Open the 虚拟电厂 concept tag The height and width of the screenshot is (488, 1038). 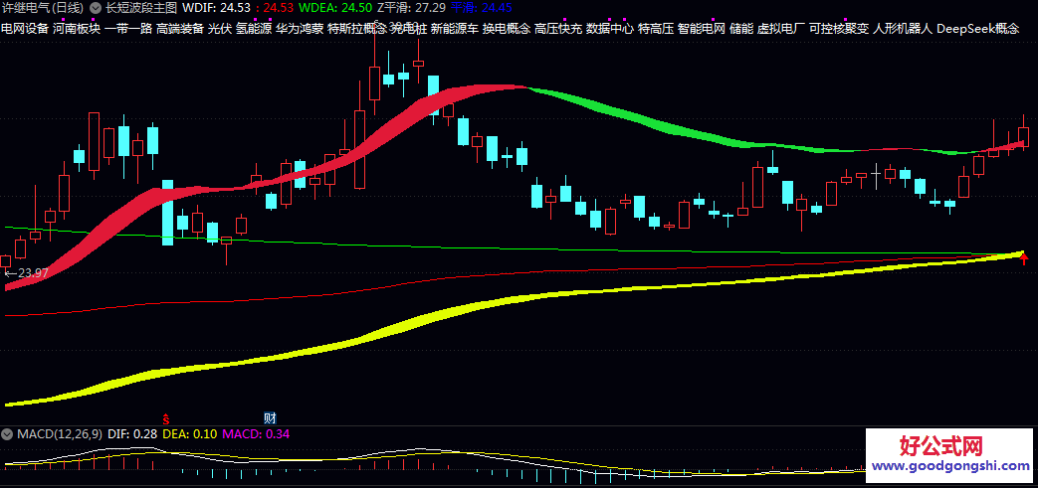[781, 29]
